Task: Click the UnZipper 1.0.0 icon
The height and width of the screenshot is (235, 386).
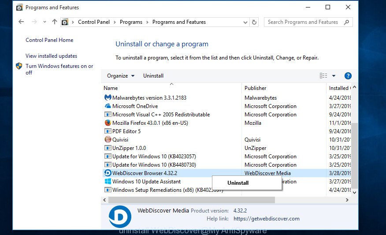Action: pos(108,148)
